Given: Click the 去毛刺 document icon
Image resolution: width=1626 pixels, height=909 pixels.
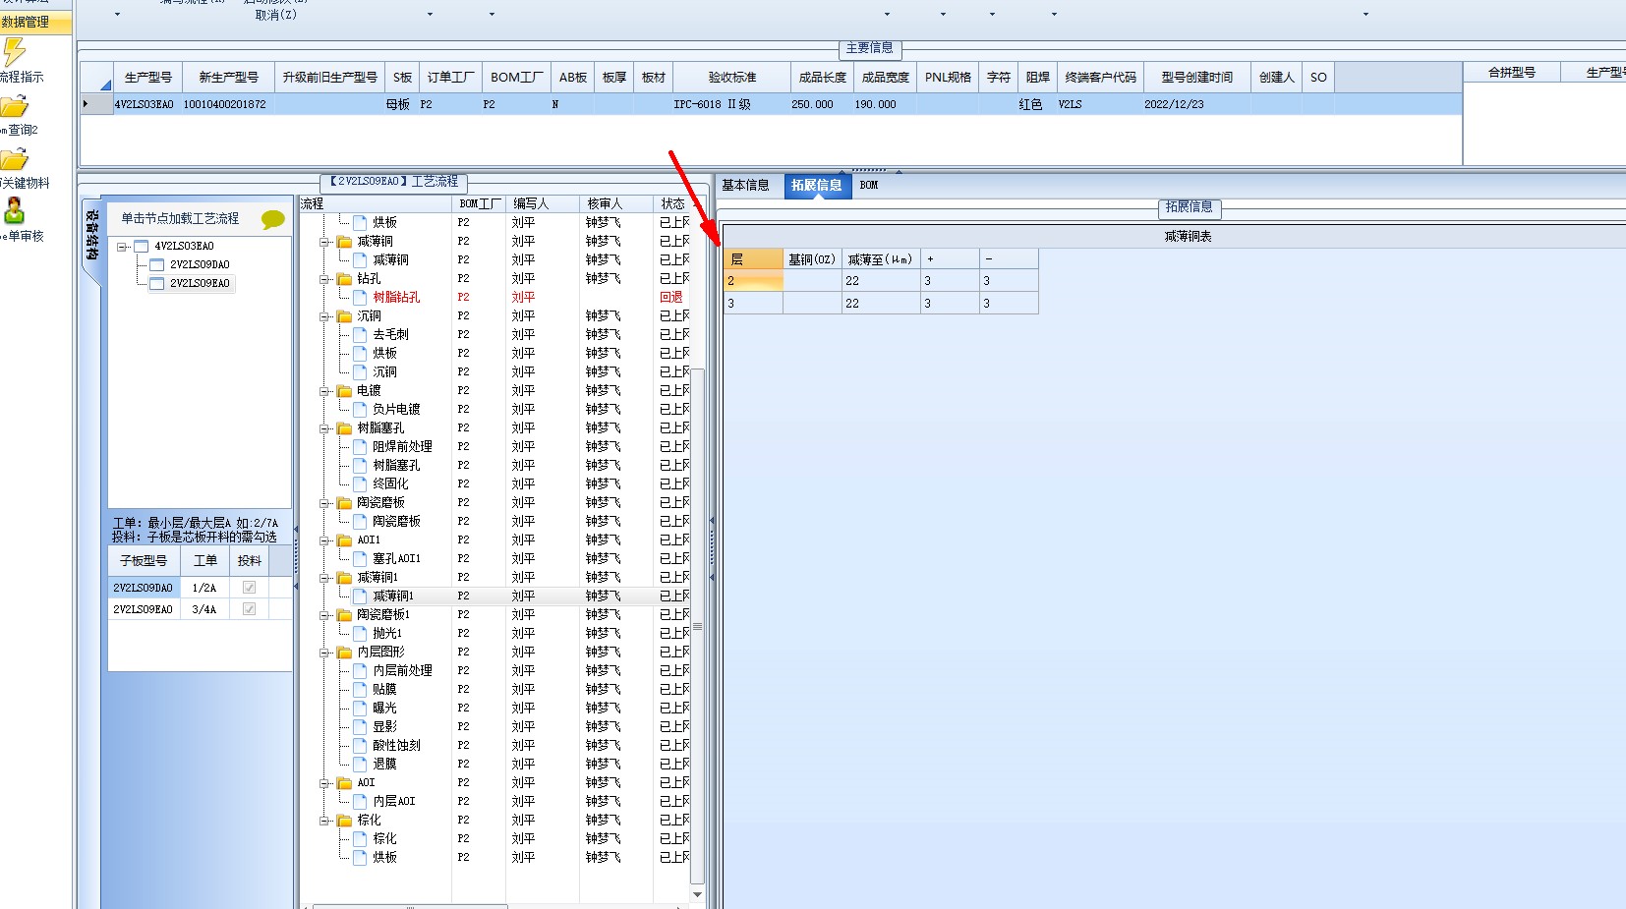Looking at the screenshot, I should 360,334.
